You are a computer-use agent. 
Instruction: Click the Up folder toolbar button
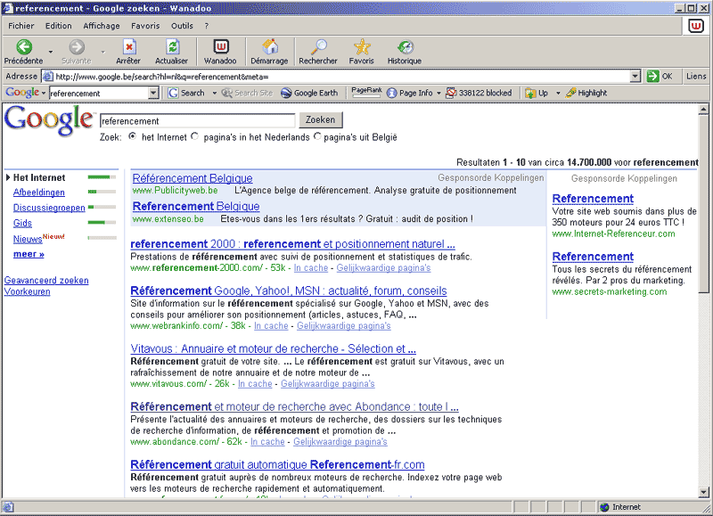click(537, 93)
